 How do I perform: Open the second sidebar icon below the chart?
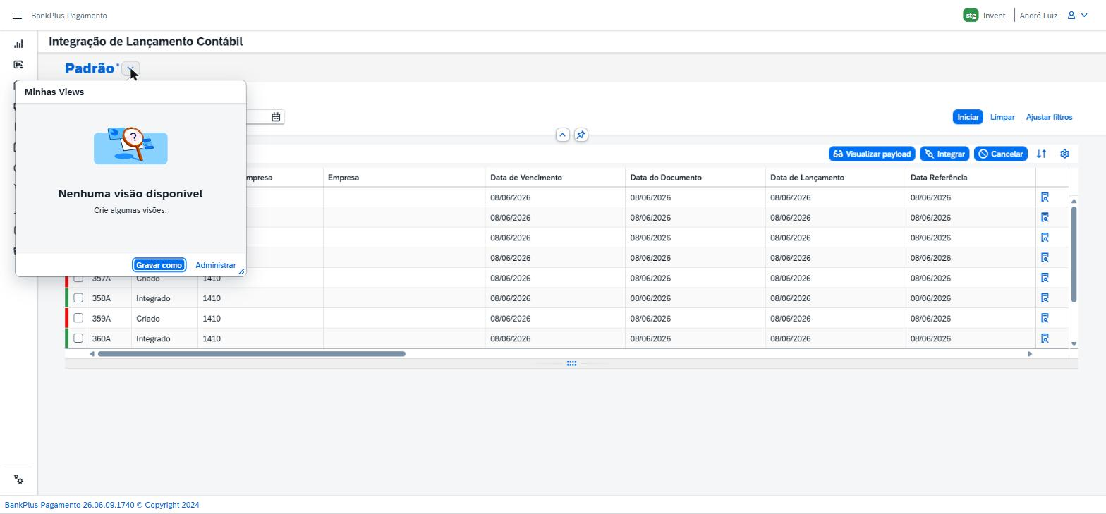tap(18, 65)
